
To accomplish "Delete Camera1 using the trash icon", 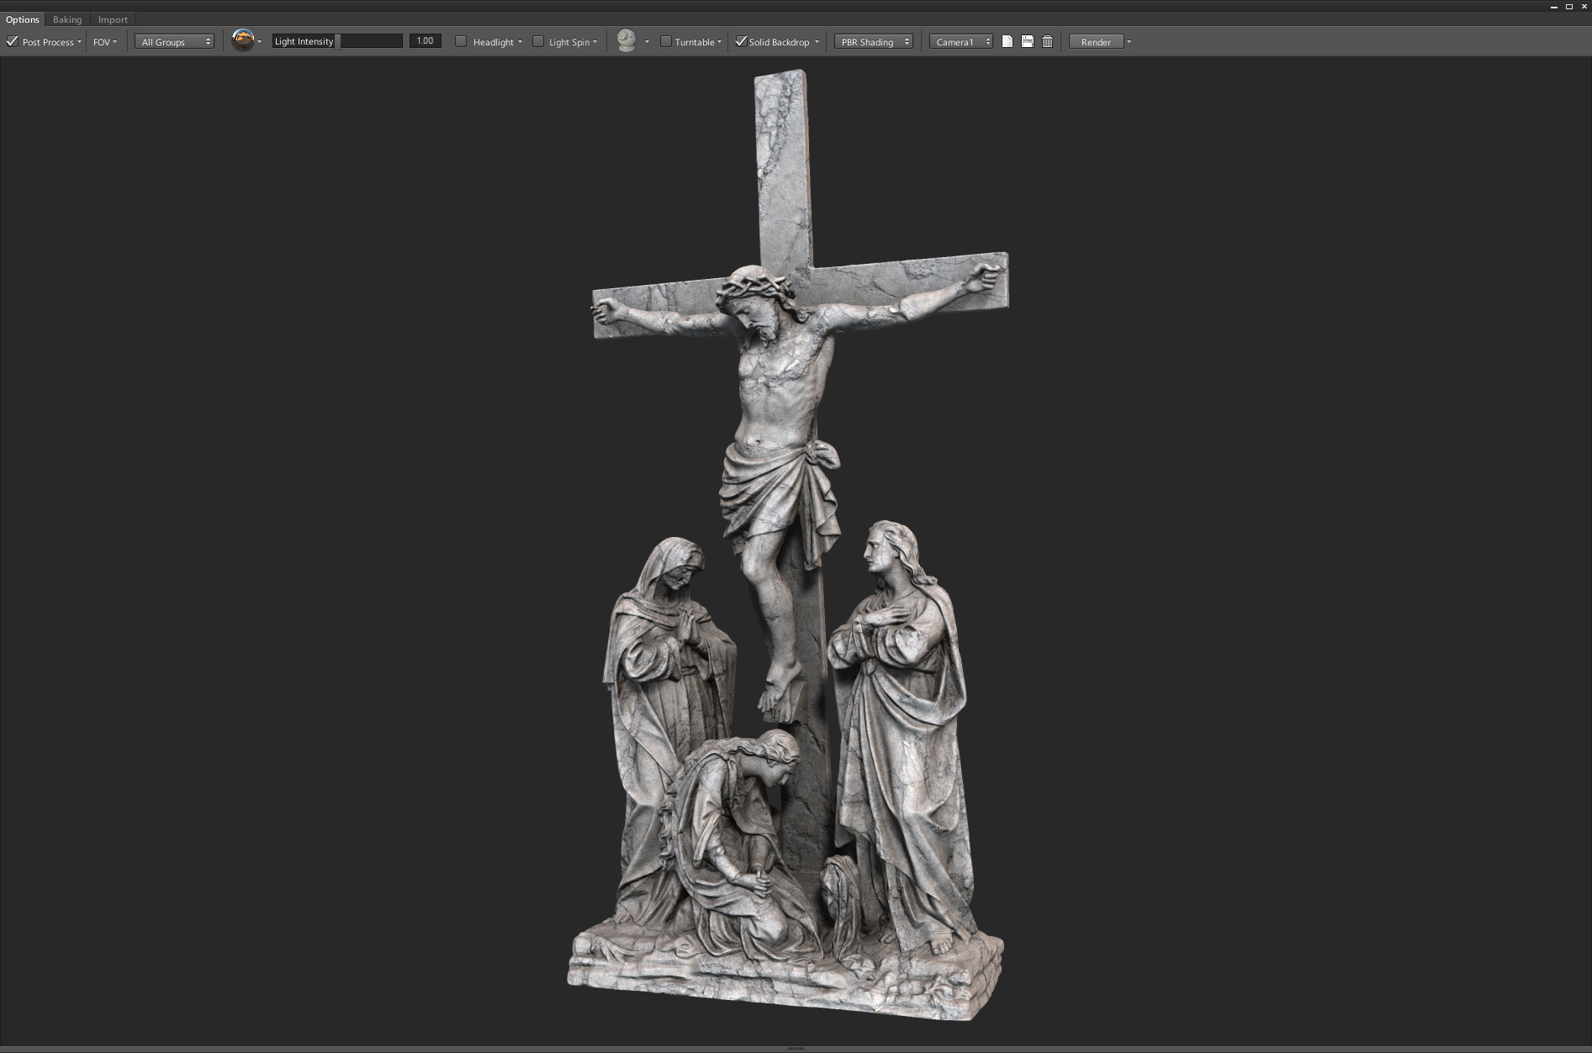I will pyautogui.click(x=1047, y=39).
